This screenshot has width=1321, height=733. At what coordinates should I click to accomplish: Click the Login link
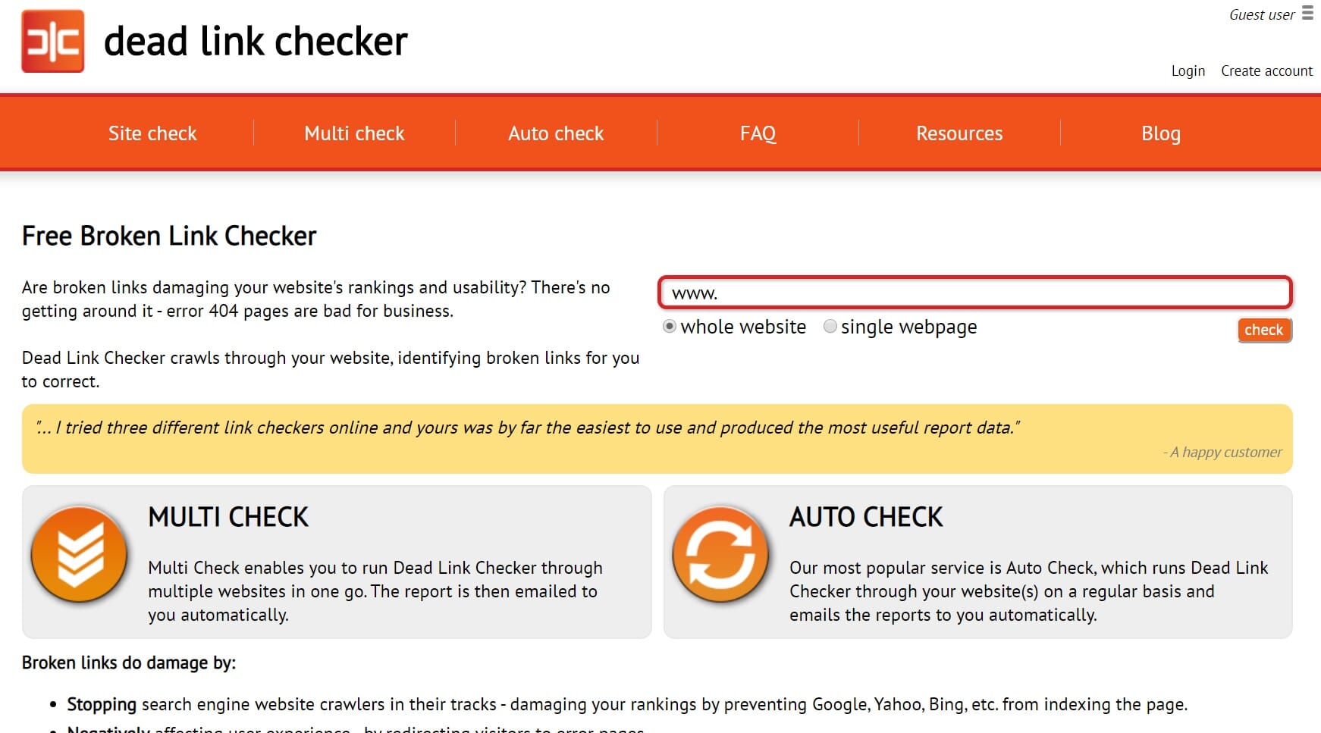[x=1188, y=70]
